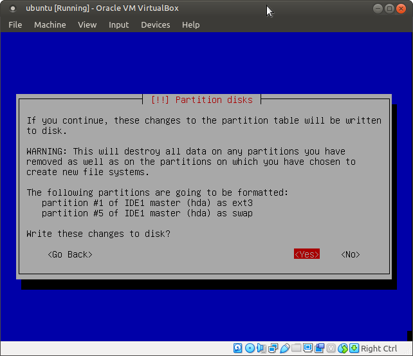Open the Devices menu
The image size is (413, 356).
156,24
